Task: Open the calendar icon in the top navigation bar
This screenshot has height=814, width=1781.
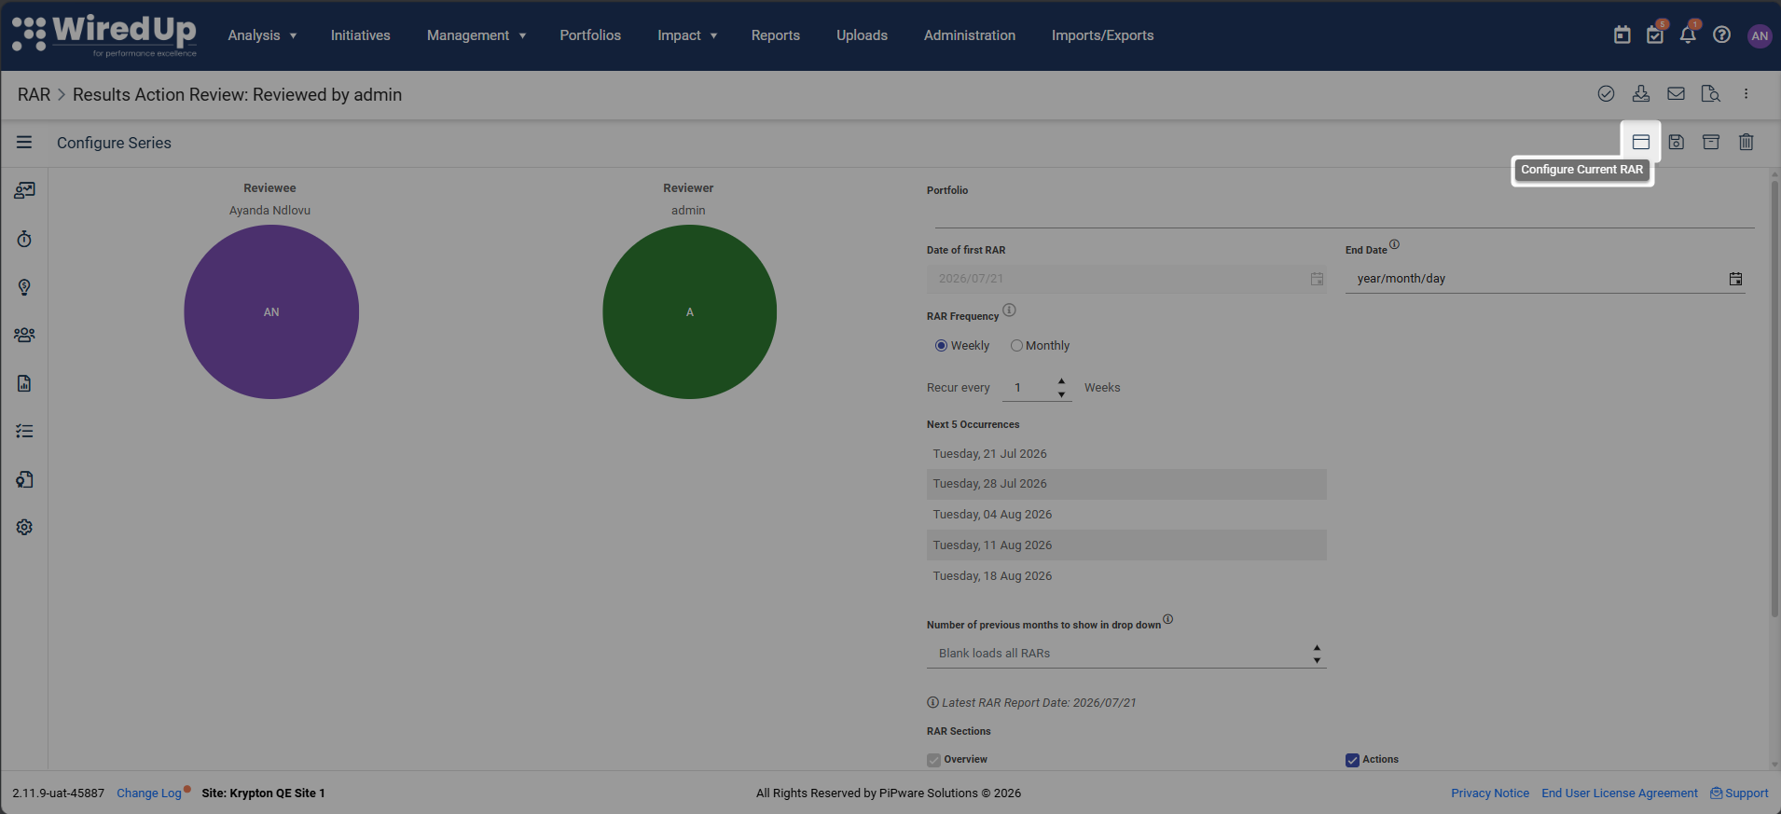Action: [1622, 35]
